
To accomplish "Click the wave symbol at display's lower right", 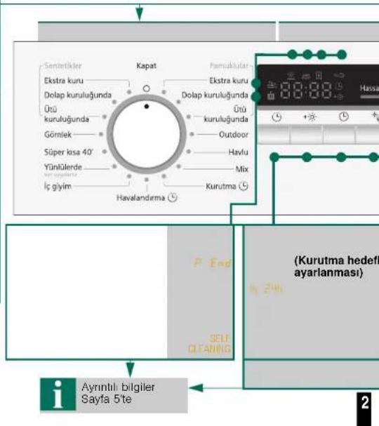I will tap(339, 96).
